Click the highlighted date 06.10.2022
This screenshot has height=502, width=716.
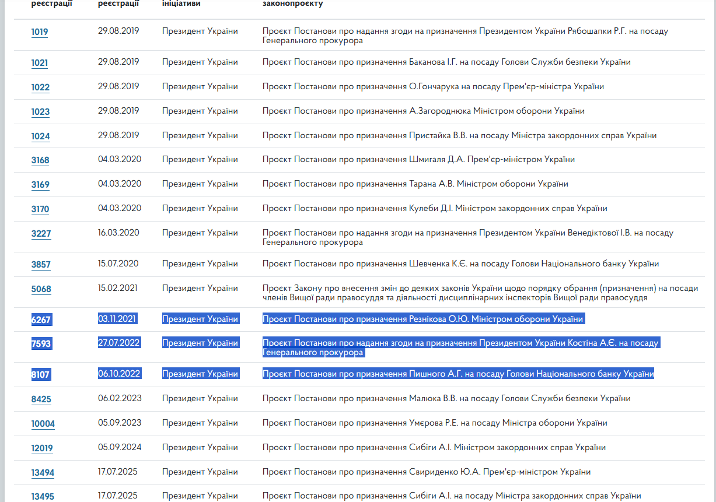point(119,373)
